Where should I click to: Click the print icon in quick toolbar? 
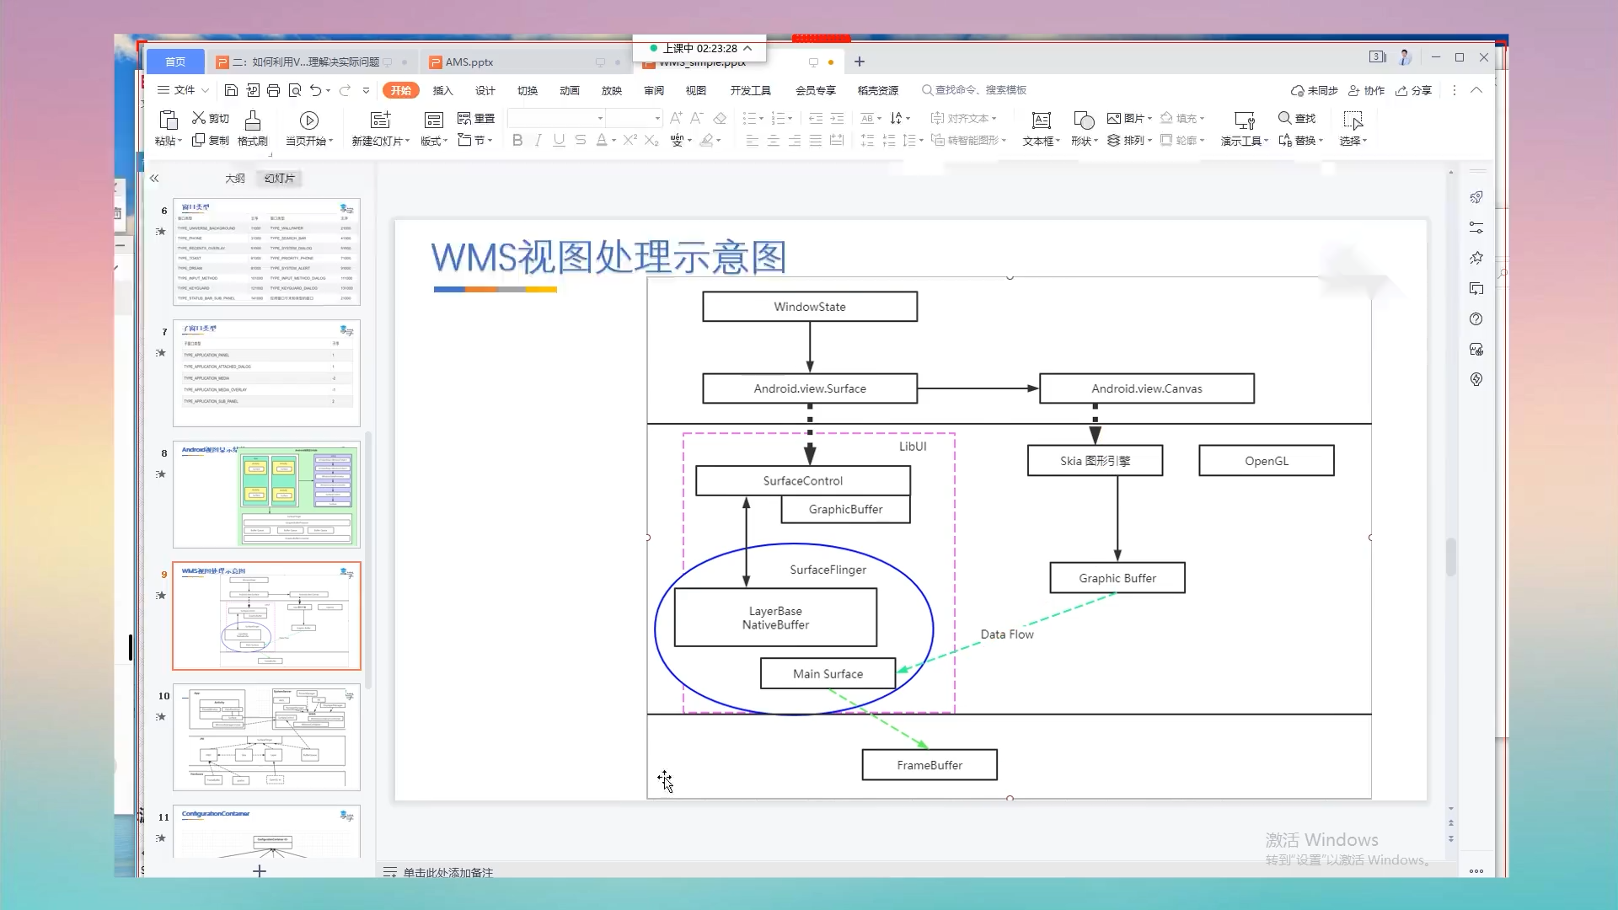273,90
